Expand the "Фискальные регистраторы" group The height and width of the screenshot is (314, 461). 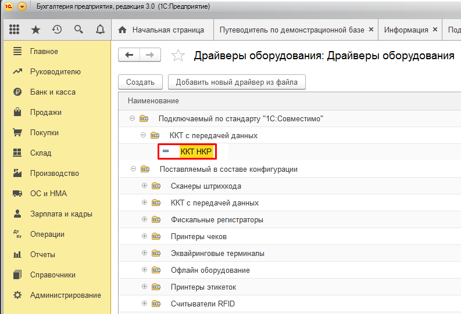point(145,220)
